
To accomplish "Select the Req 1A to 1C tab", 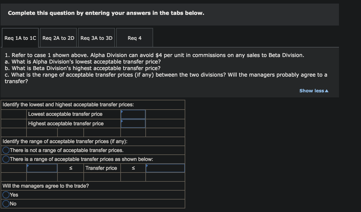I will [x=20, y=37].
